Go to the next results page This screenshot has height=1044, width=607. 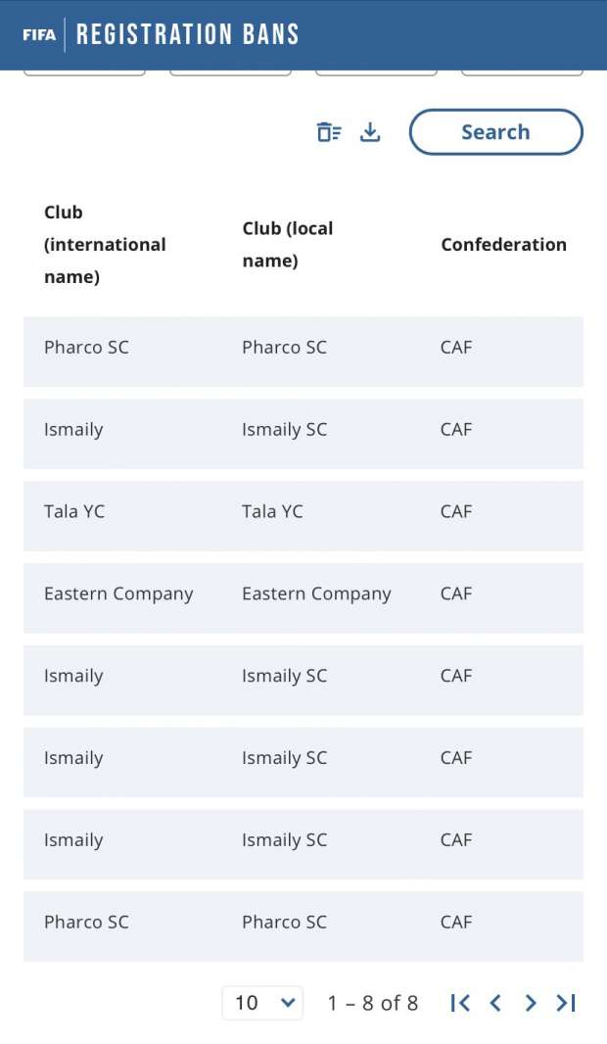[x=531, y=1003]
